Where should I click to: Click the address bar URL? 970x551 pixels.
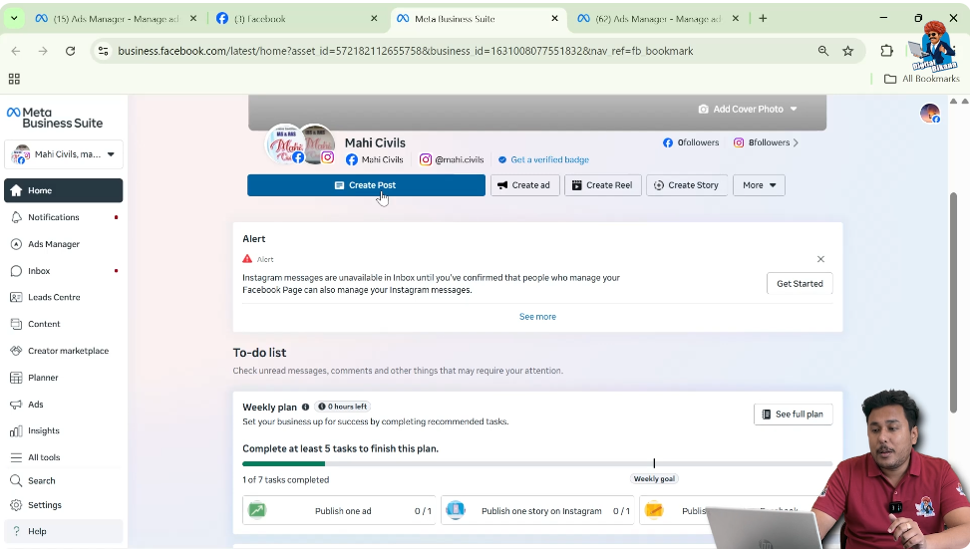405,51
